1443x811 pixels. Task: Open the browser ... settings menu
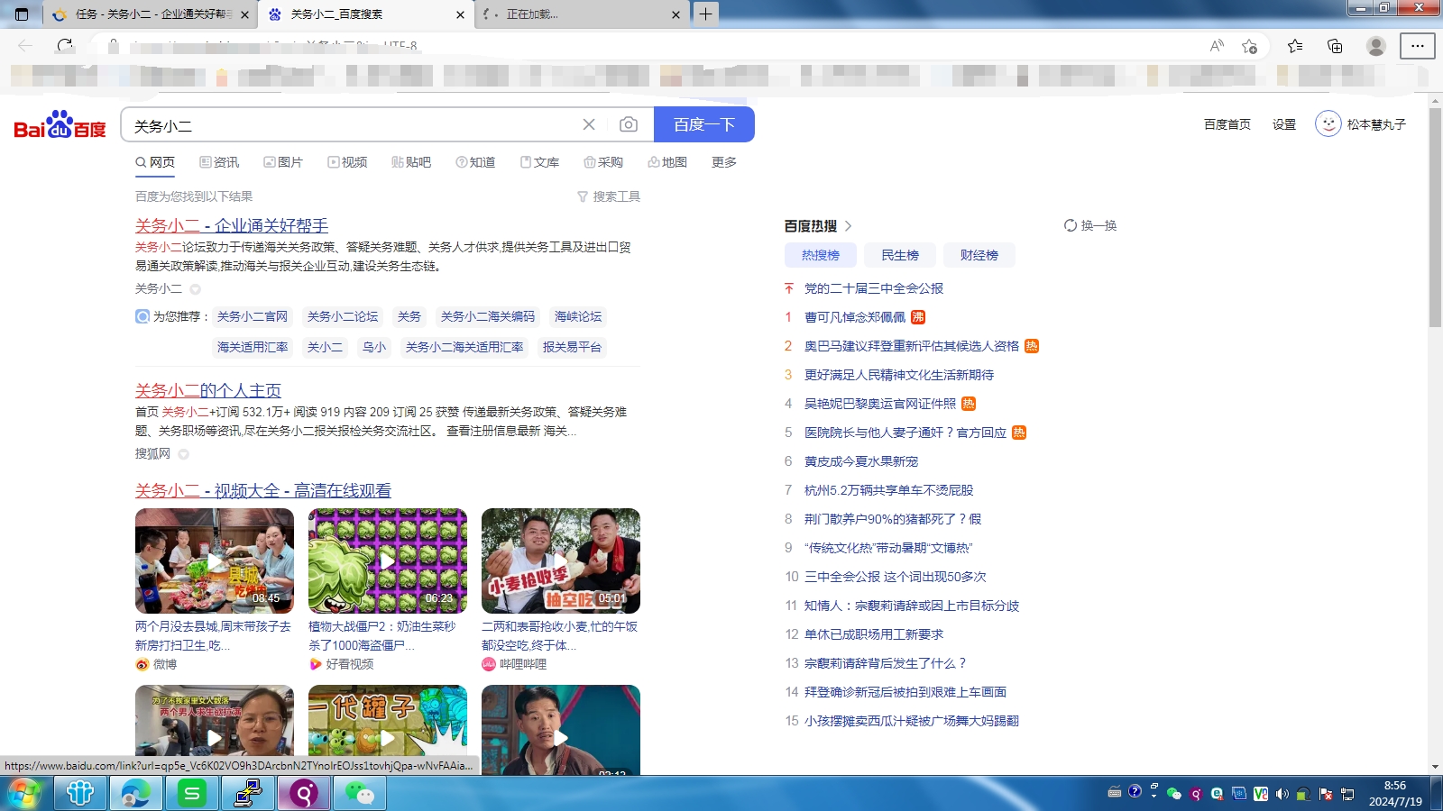(1418, 46)
